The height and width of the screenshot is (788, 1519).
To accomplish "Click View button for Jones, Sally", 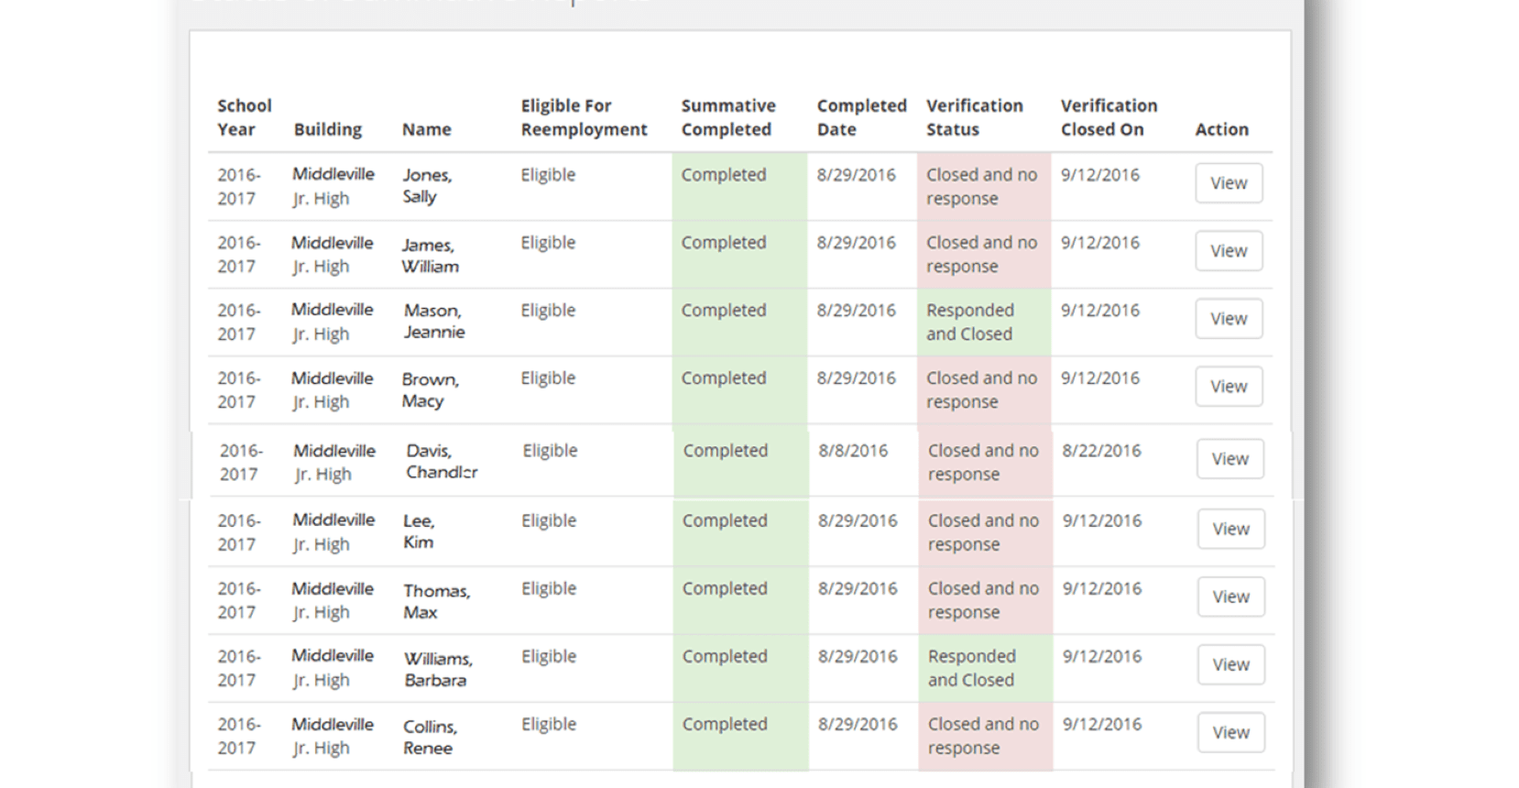I will pyautogui.click(x=1228, y=183).
